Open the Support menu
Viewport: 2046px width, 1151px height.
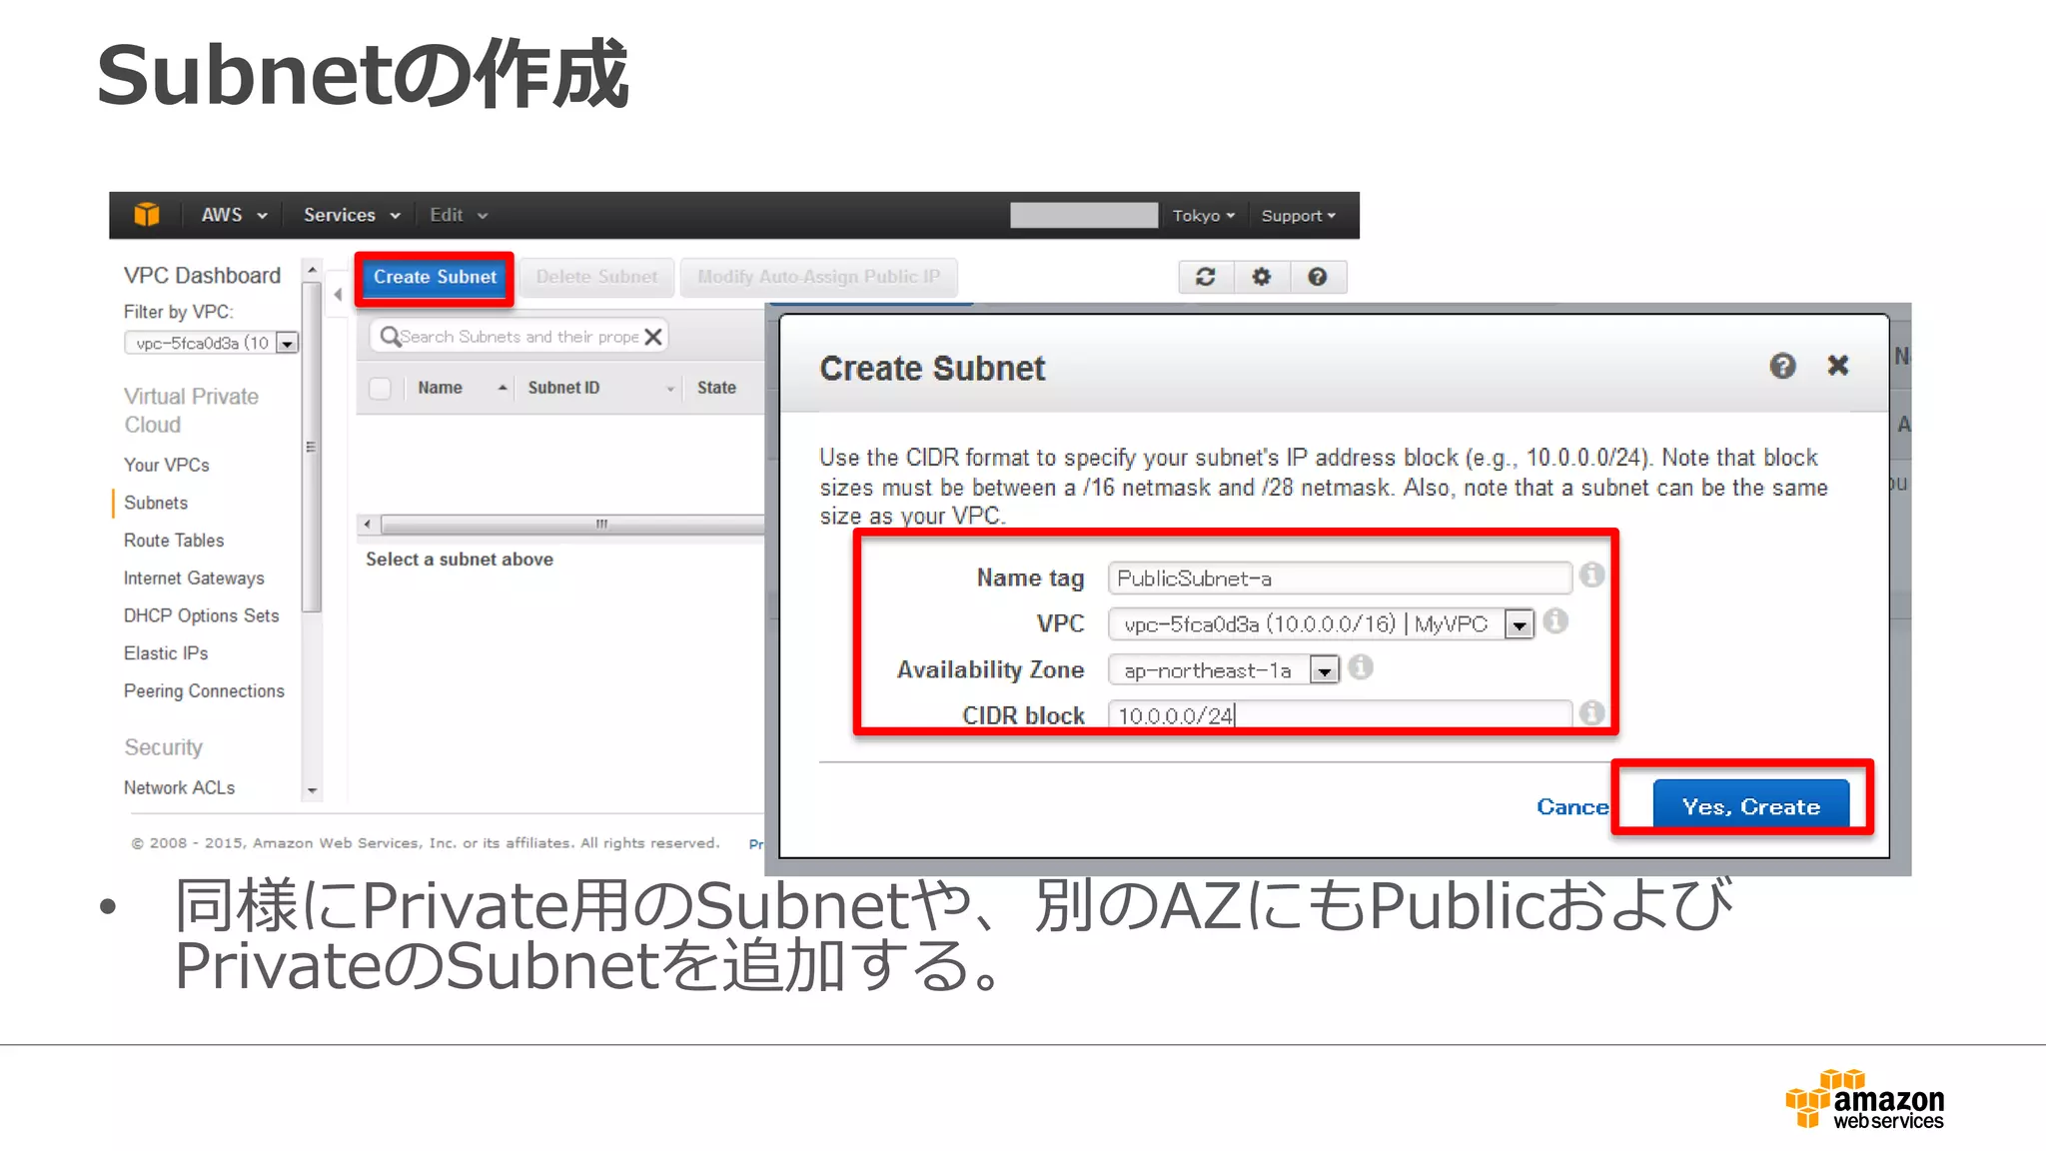[x=1298, y=216]
